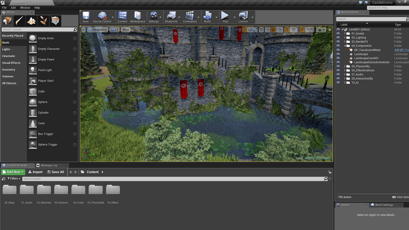Open the Content toolbar button
The height and width of the screenshot is (230, 409).
[122, 17]
